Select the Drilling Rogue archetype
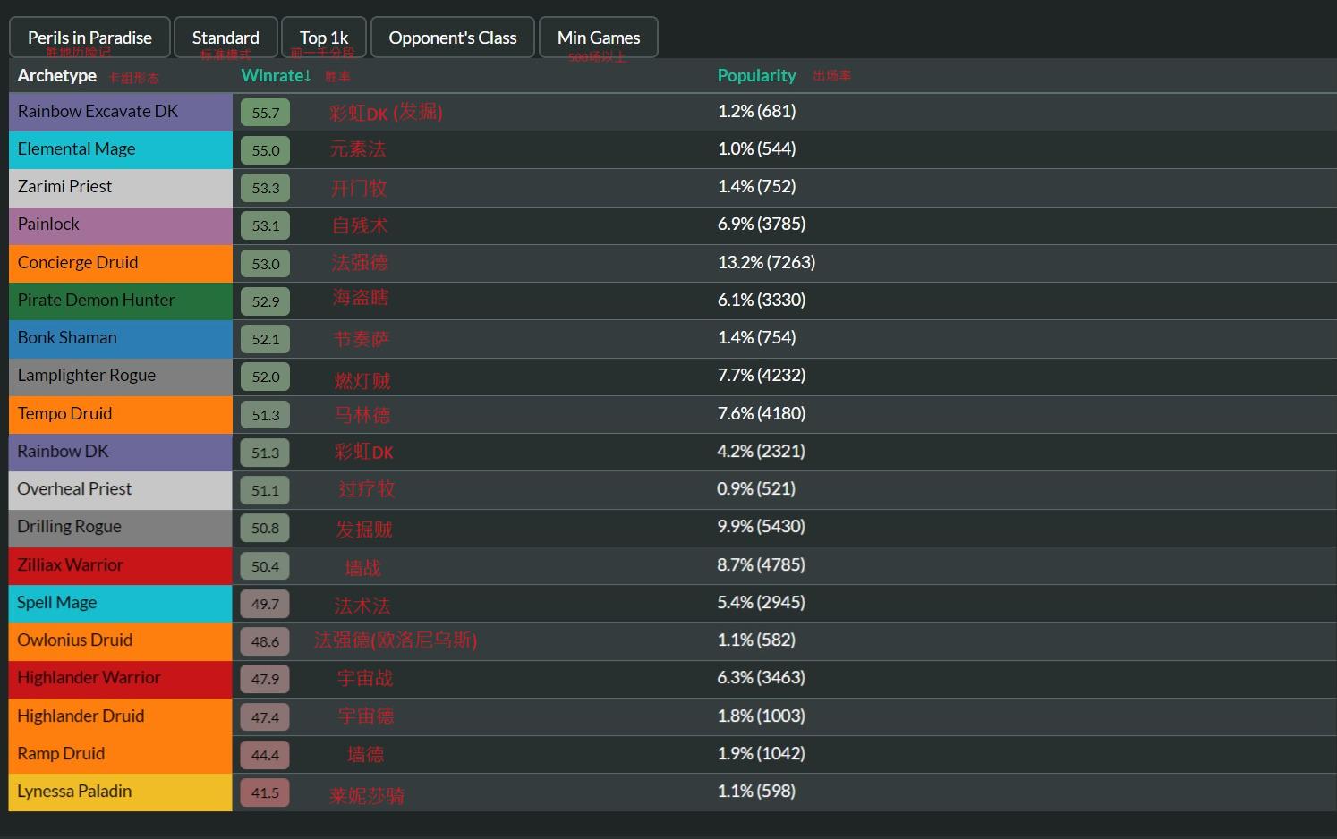This screenshot has height=839, width=1337. (121, 527)
